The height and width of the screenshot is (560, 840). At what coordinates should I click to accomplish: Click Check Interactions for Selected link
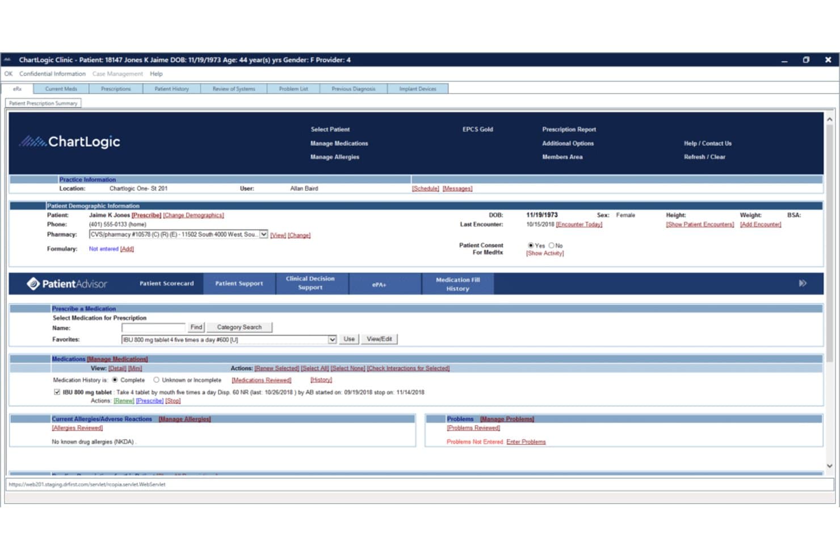409,369
